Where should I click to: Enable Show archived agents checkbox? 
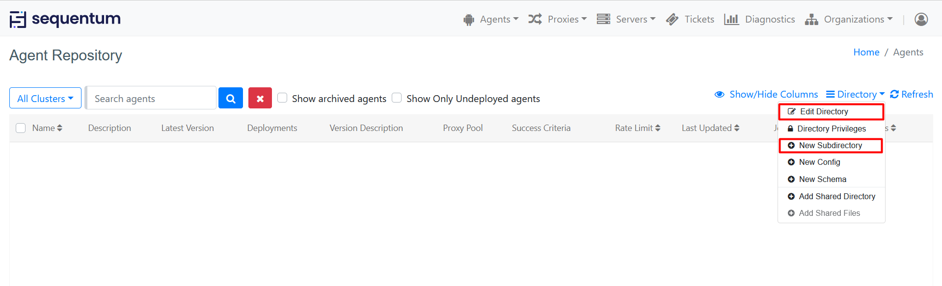tap(282, 98)
